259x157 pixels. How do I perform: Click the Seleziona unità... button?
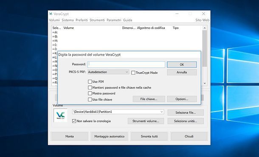186,121
